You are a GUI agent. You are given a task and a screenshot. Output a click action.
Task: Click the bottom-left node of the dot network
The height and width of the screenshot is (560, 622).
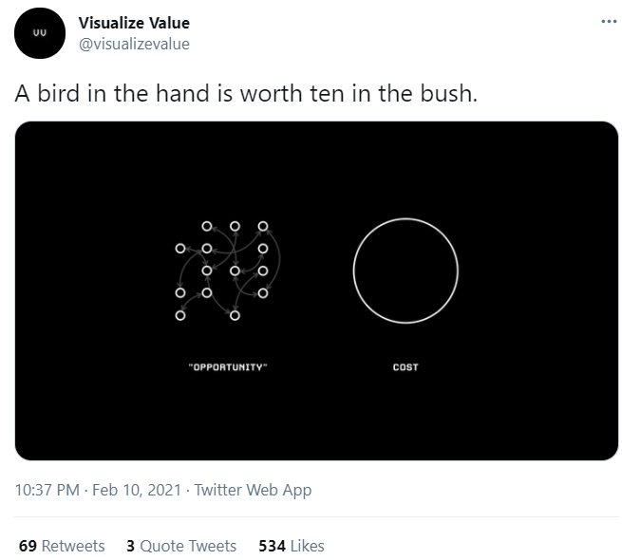click(179, 315)
